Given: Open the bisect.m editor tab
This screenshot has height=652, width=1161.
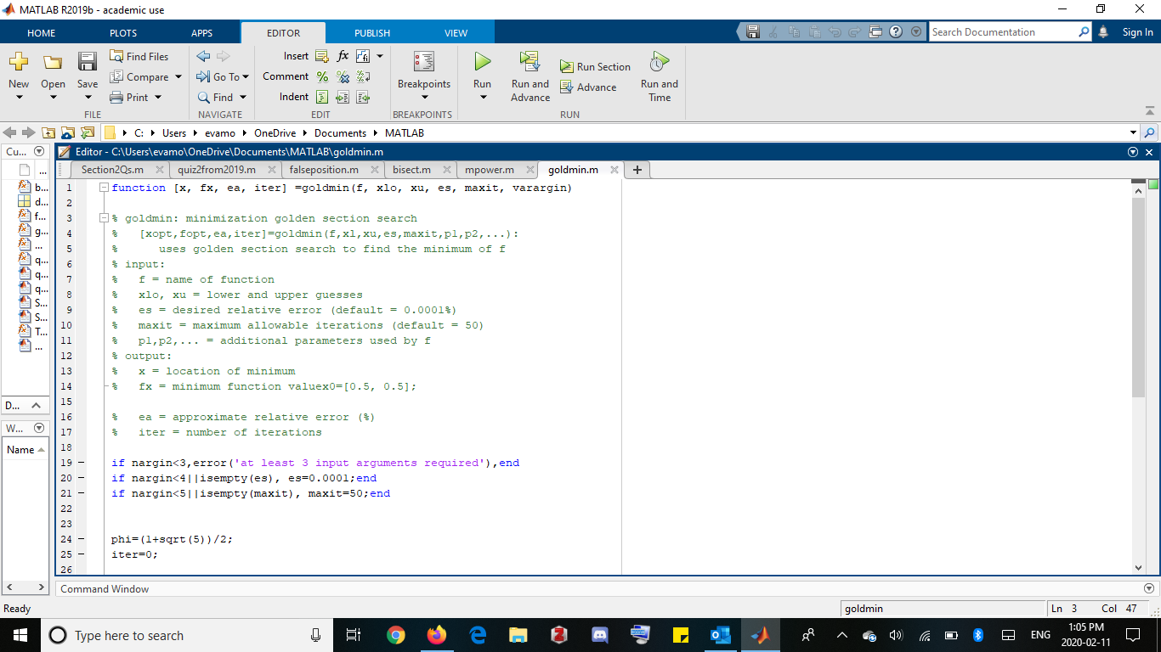Looking at the screenshot, I should [x=411, y=170].
